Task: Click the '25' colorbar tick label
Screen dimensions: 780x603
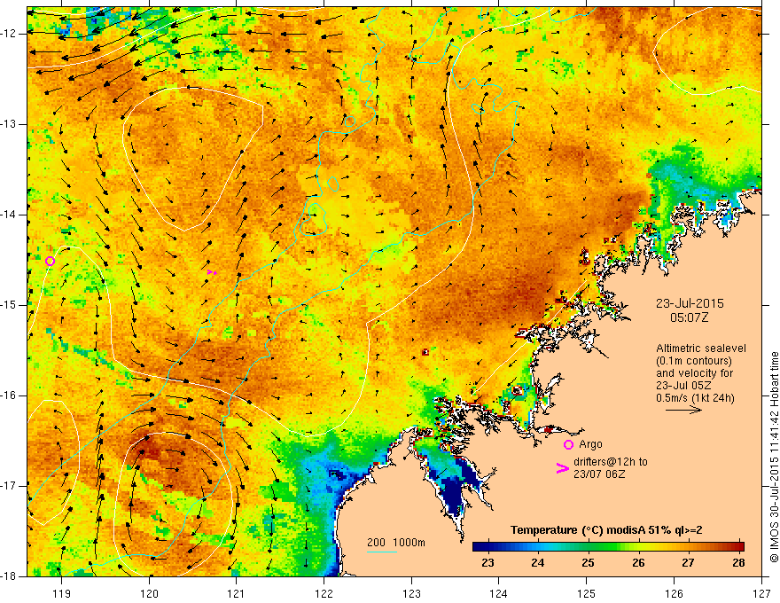Action: (588, 563)
